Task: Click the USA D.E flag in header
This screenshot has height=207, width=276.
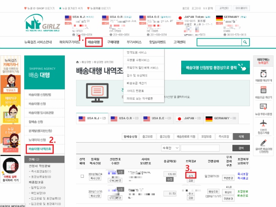Action: 143,18
